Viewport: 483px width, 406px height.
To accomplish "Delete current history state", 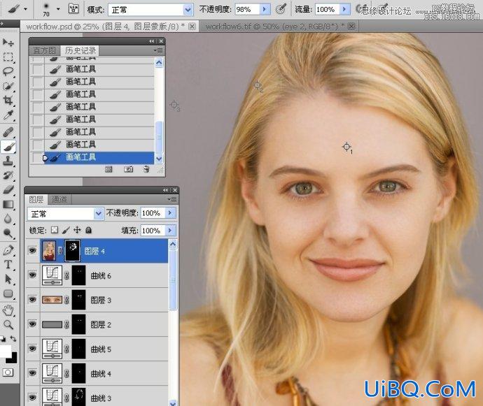I will click(146, 169).
